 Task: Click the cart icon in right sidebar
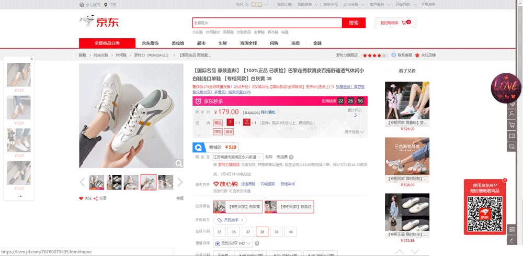(511, 125)
